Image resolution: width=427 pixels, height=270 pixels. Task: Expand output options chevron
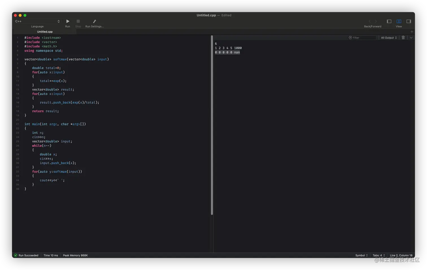point(411,38)
